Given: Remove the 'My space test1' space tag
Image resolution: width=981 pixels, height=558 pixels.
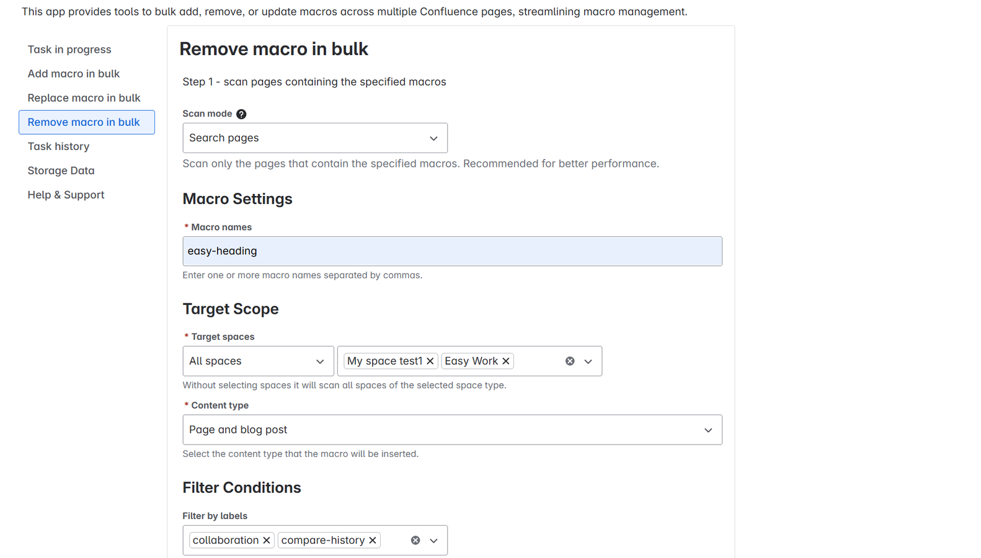Looking at the screenshot, I should click(x=430, y=361).
